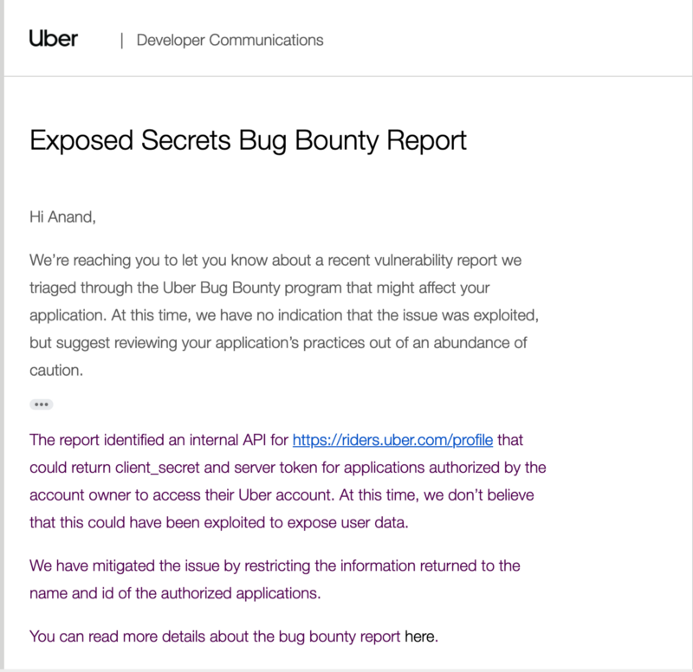Image resolution: width=693 pixels, height=672 pixels.
Task: Click the 'Hi Anand,' greeting line
Action: tap(62, 217)
